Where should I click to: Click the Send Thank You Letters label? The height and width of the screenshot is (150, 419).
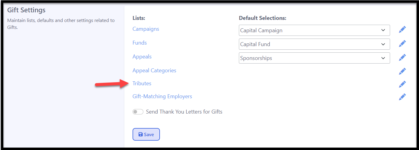click(184, 112)
